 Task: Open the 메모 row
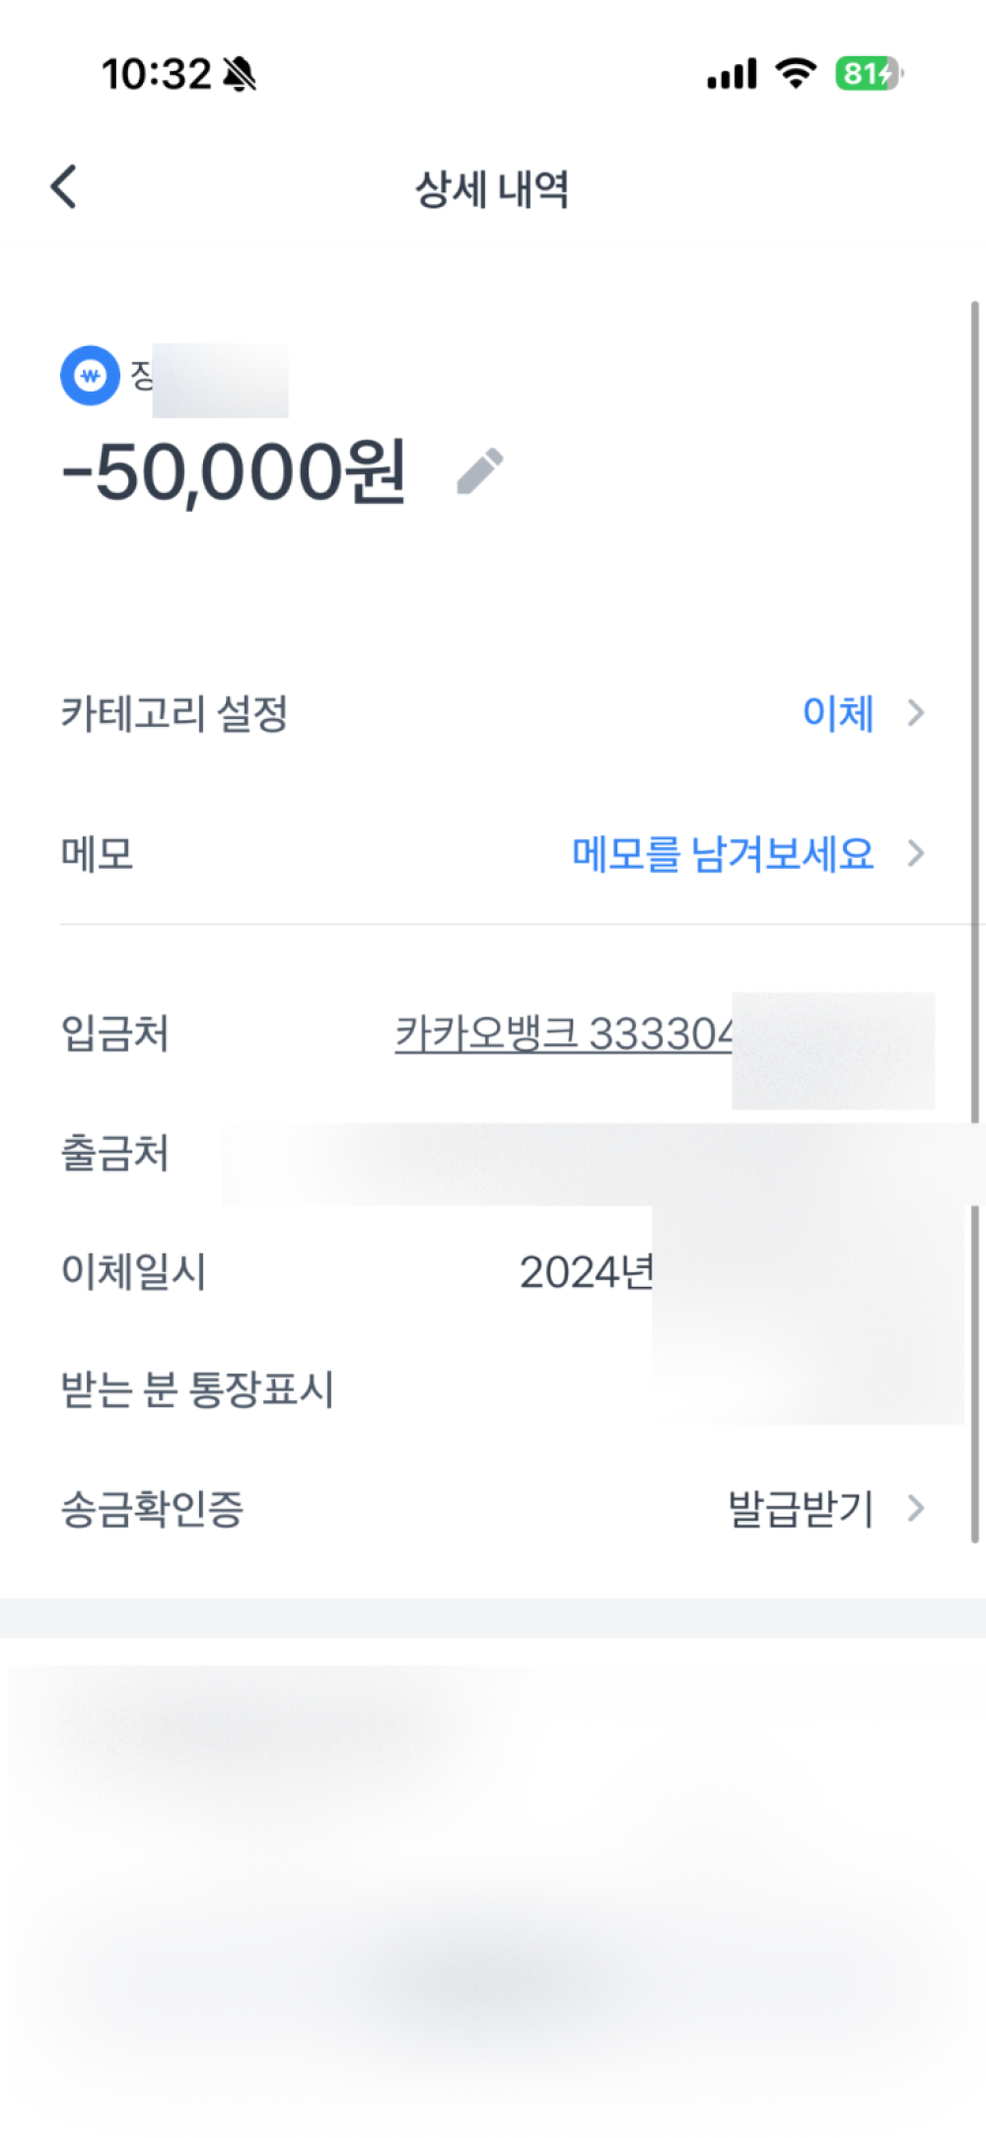coord(493,853)
